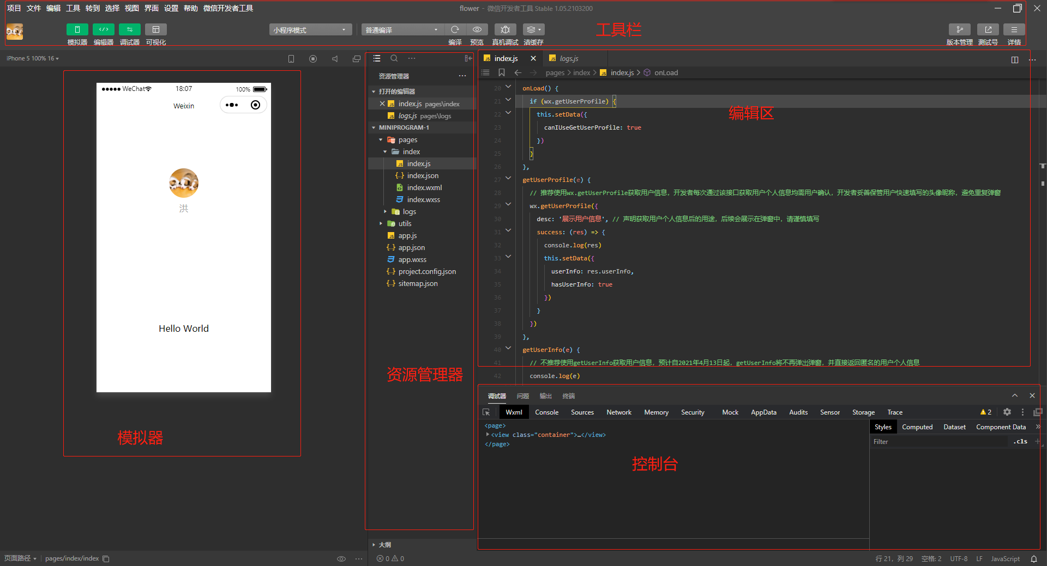Toggle the debugger (调试器) panel button
The height and width of the screenshot is (566, 1047).
coord(129,29)
